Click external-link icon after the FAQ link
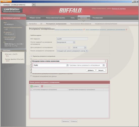 coord(126,29)
